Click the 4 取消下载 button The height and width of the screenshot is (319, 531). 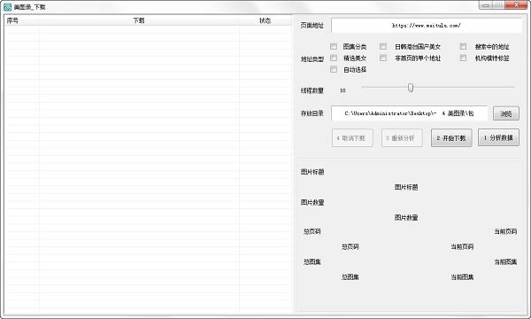(352, 138)
